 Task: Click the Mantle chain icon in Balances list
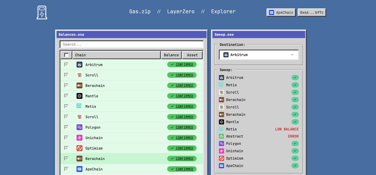(x=79, y=96)
